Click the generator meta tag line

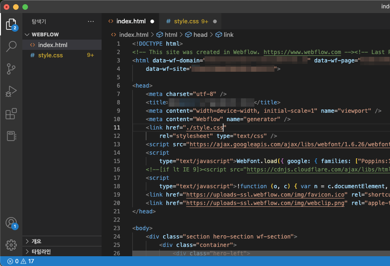[x=218, y=119]
